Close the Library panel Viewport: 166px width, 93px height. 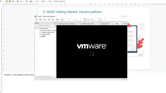(55, 23)
